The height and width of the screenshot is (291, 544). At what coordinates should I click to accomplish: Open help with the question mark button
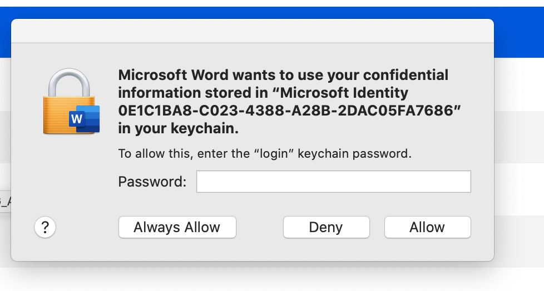click(45, 227)
